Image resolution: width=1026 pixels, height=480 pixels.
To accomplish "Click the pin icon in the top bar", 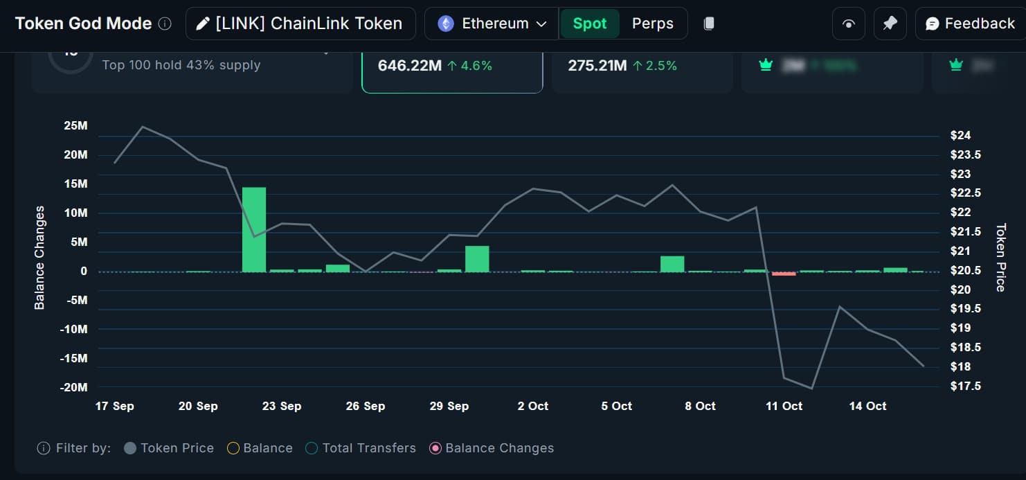I will coord(890,23).
